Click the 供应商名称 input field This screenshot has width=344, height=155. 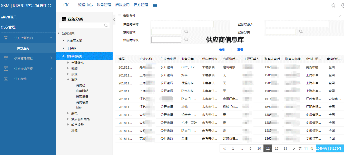tap(182, 24)
